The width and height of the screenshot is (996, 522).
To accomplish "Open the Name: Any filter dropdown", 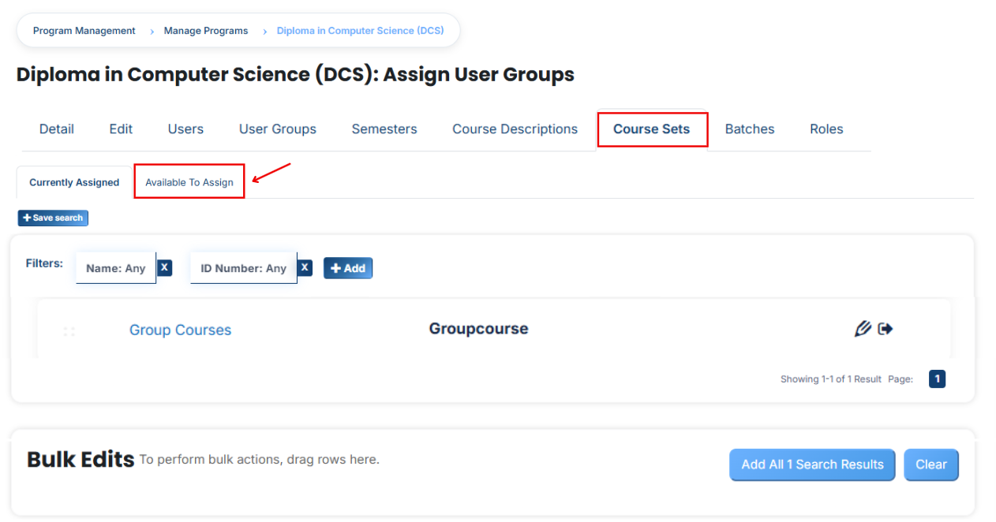I will click(x=116, y=268).
